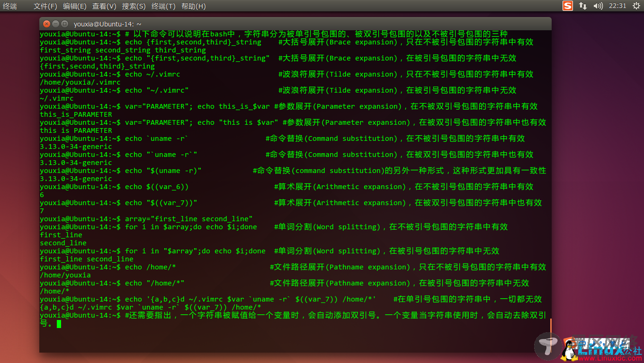The height and width of the screenshot is (363, 644).
Task: Click the command echo "/home/*"
Action: [x=155, y=283]
